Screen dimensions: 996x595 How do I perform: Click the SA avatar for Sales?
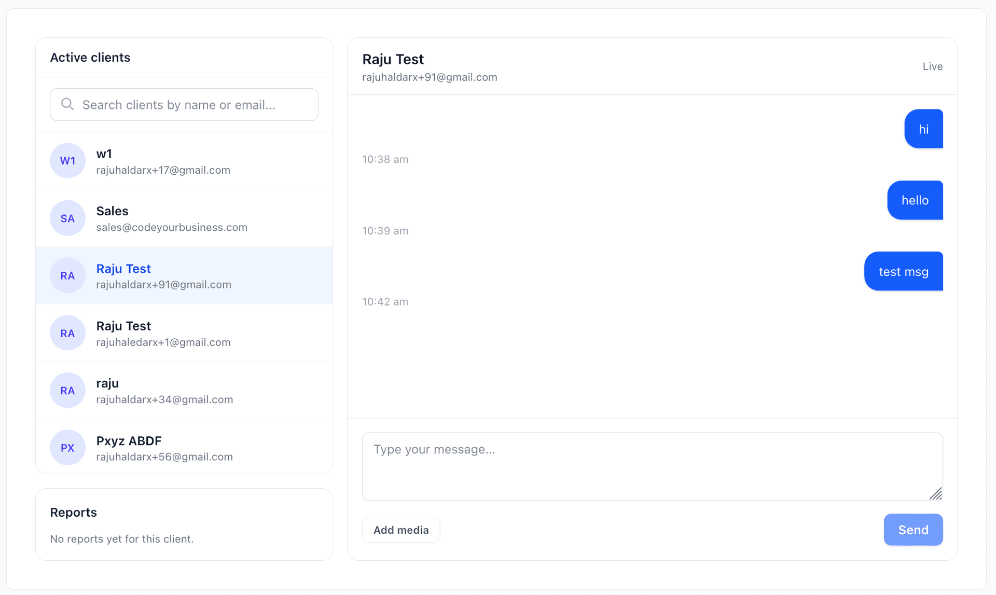pos(67,218)
